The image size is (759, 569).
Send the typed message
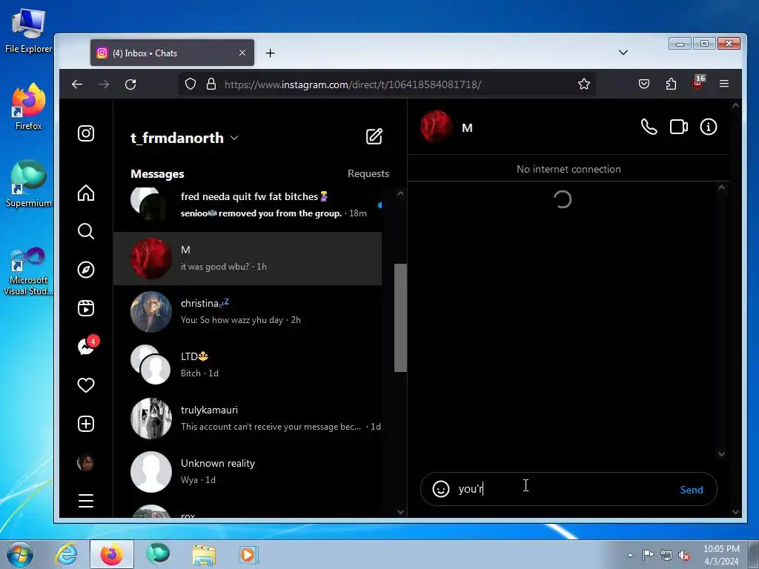pos(692,490)
